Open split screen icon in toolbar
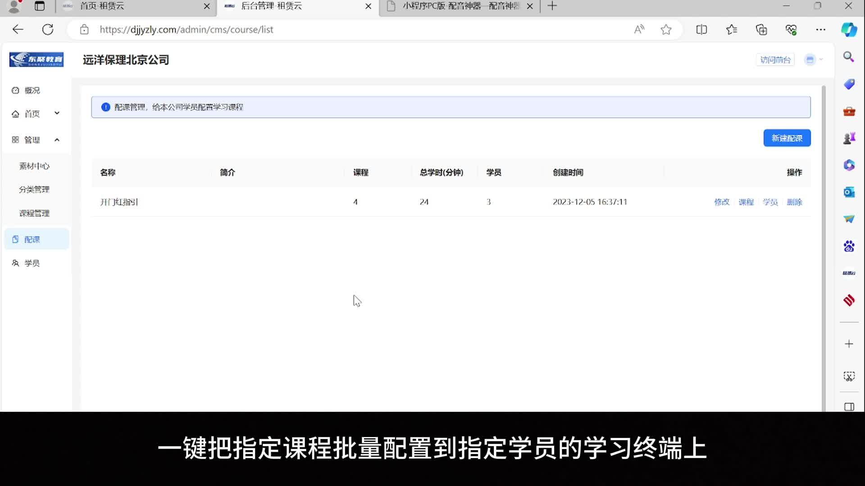The height and width of the screenshot is (486, 865). tap(701, 30)
